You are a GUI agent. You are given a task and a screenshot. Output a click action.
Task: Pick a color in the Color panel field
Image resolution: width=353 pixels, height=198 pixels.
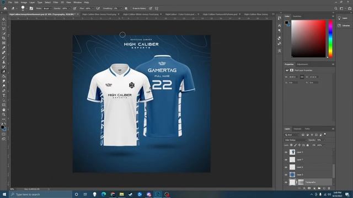[308, 38]
